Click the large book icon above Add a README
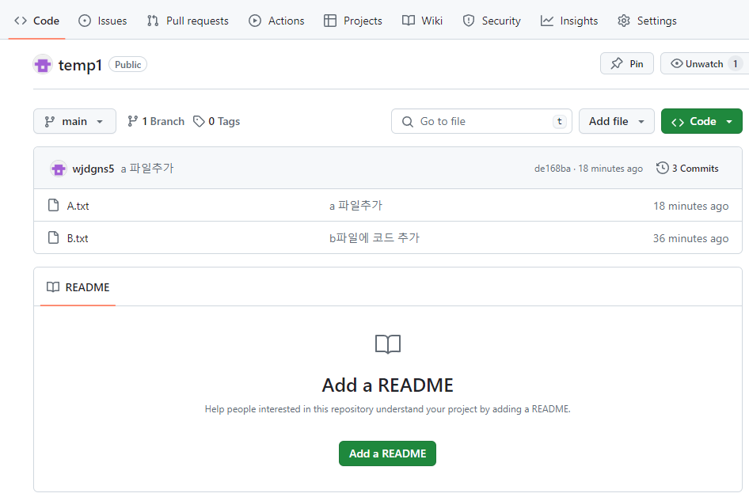This screenshot has width=749, height=497. pos(388,344)
